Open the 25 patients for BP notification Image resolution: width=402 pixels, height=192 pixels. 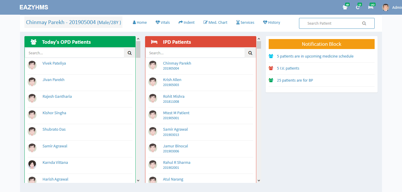click(295, 80)
